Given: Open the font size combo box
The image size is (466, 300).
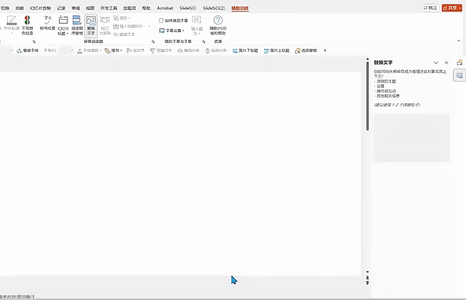Looking at the screenshot, I should click(x=66, y=51).
